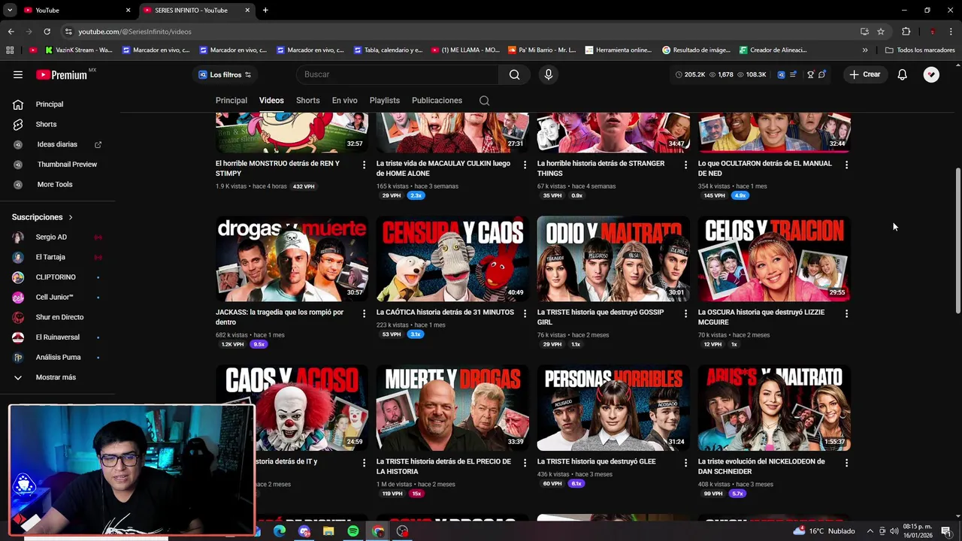This screenshot has width=962, height=541.
Task: Open the Playlists tab
Action: (x=385, y=101)
